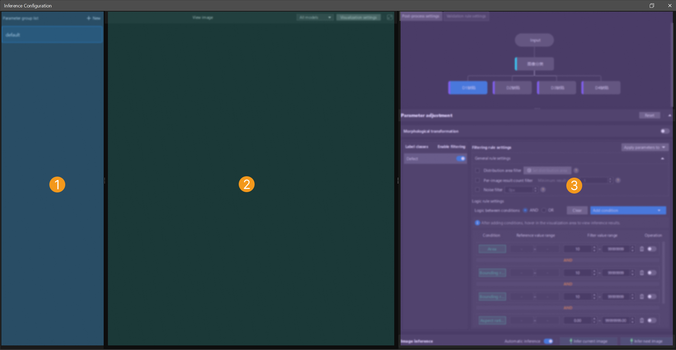Enable the Morphological transformation toggle
This screenshot has height=350, width=676.
point(664,131)
